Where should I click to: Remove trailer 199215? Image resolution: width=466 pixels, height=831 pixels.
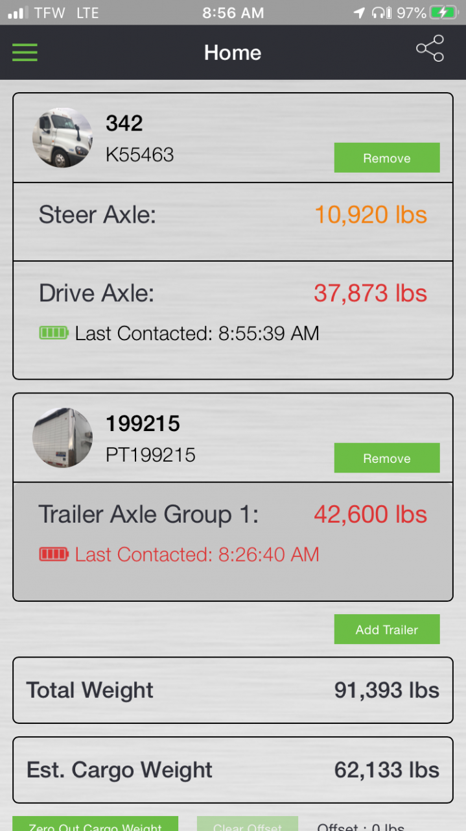pyautogui.click(x=387, y=458)
